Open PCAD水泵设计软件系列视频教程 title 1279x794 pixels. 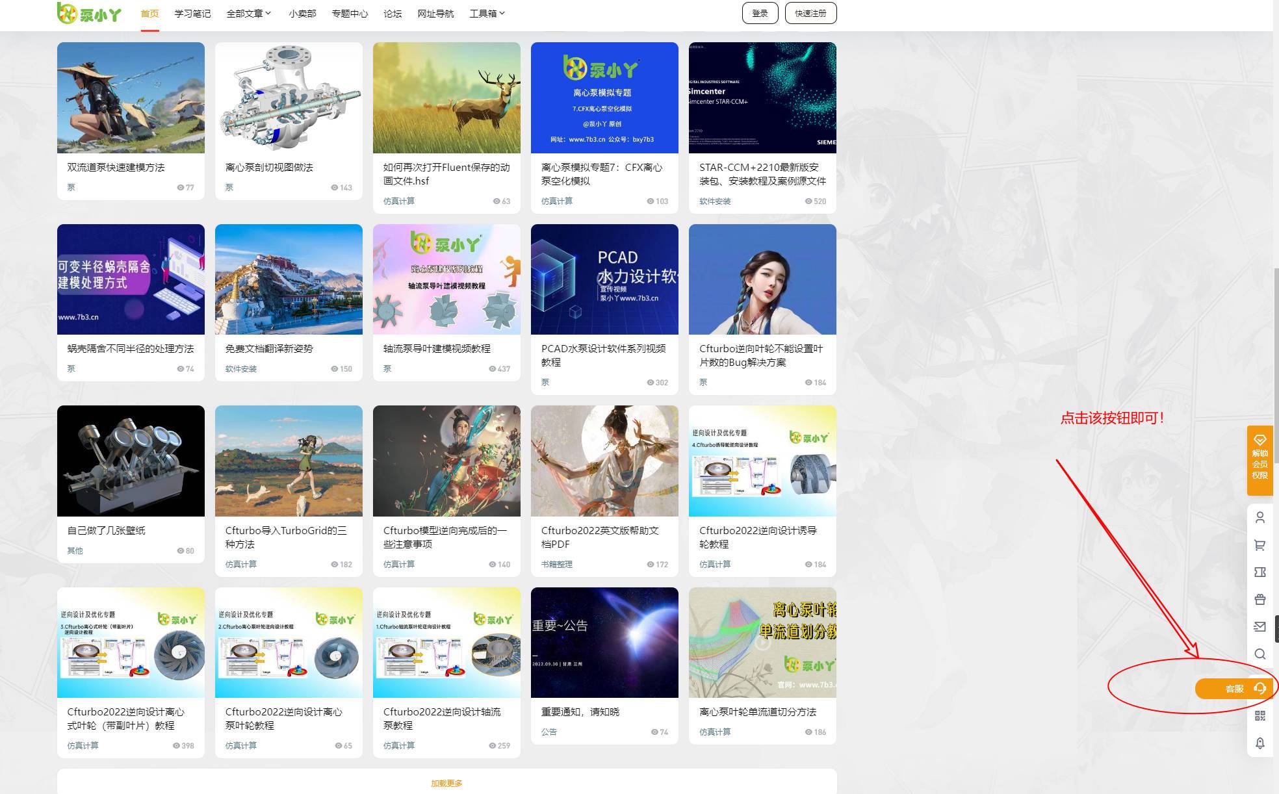(x=603, y=355)
